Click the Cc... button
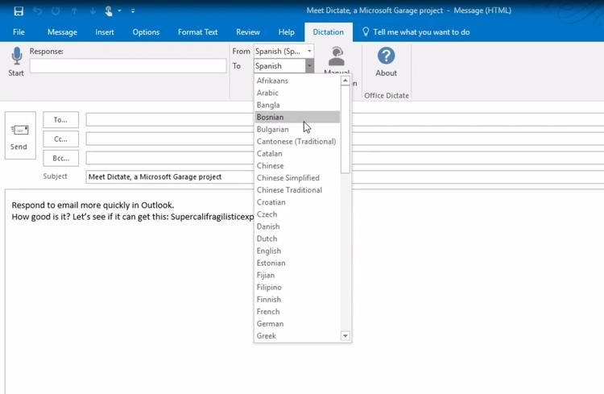The width and height of the screenshot is (604, 394). (x=61, y=139)
